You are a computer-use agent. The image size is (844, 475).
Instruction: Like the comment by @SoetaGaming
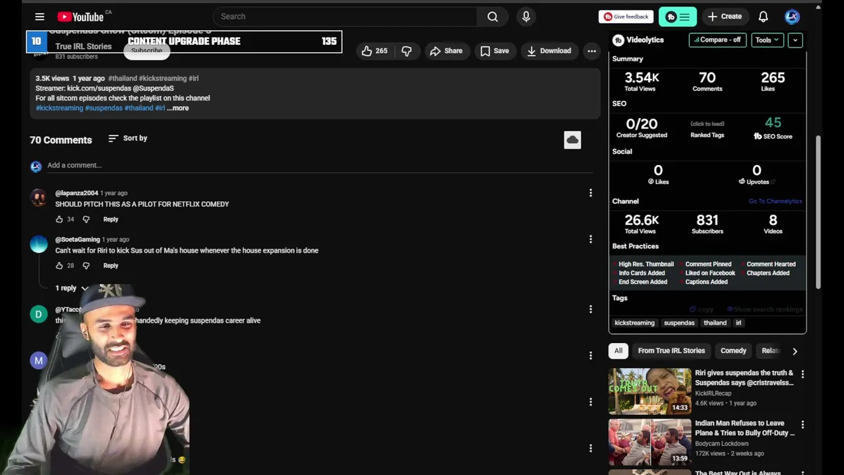click(59, 265)
